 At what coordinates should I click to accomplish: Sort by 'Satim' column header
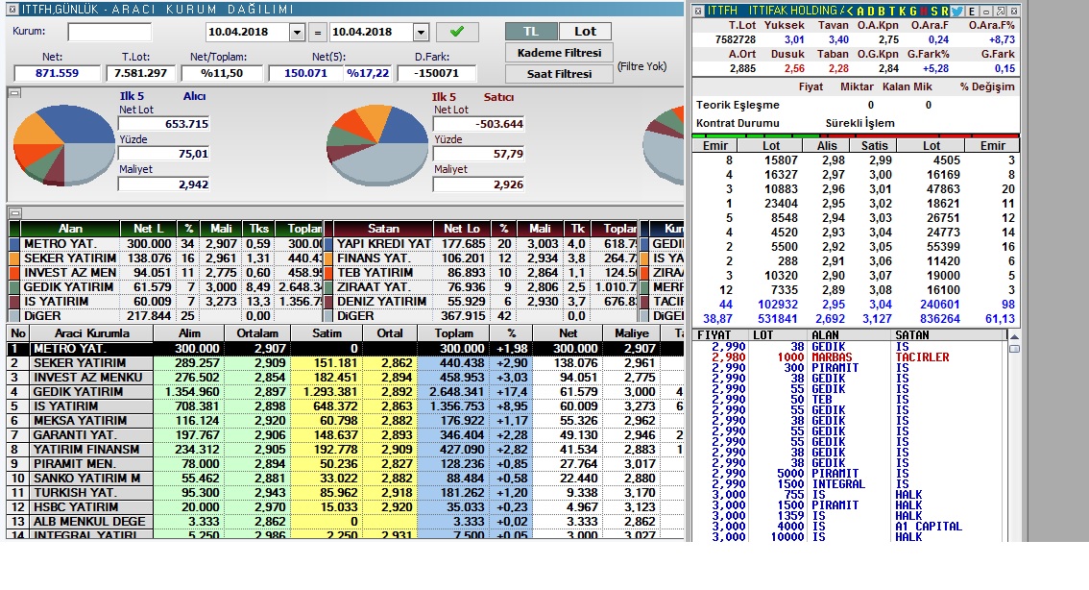coord(327,332)
